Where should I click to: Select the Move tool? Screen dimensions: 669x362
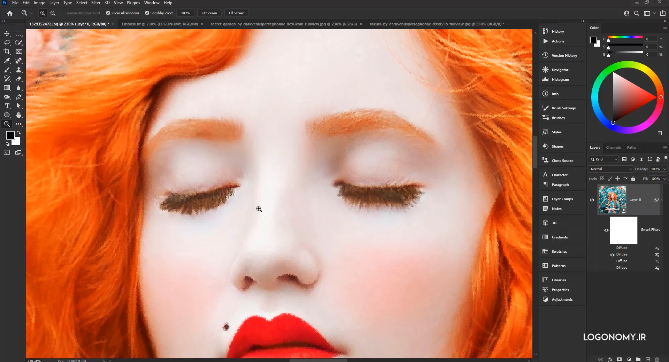[x=7, y=33]
